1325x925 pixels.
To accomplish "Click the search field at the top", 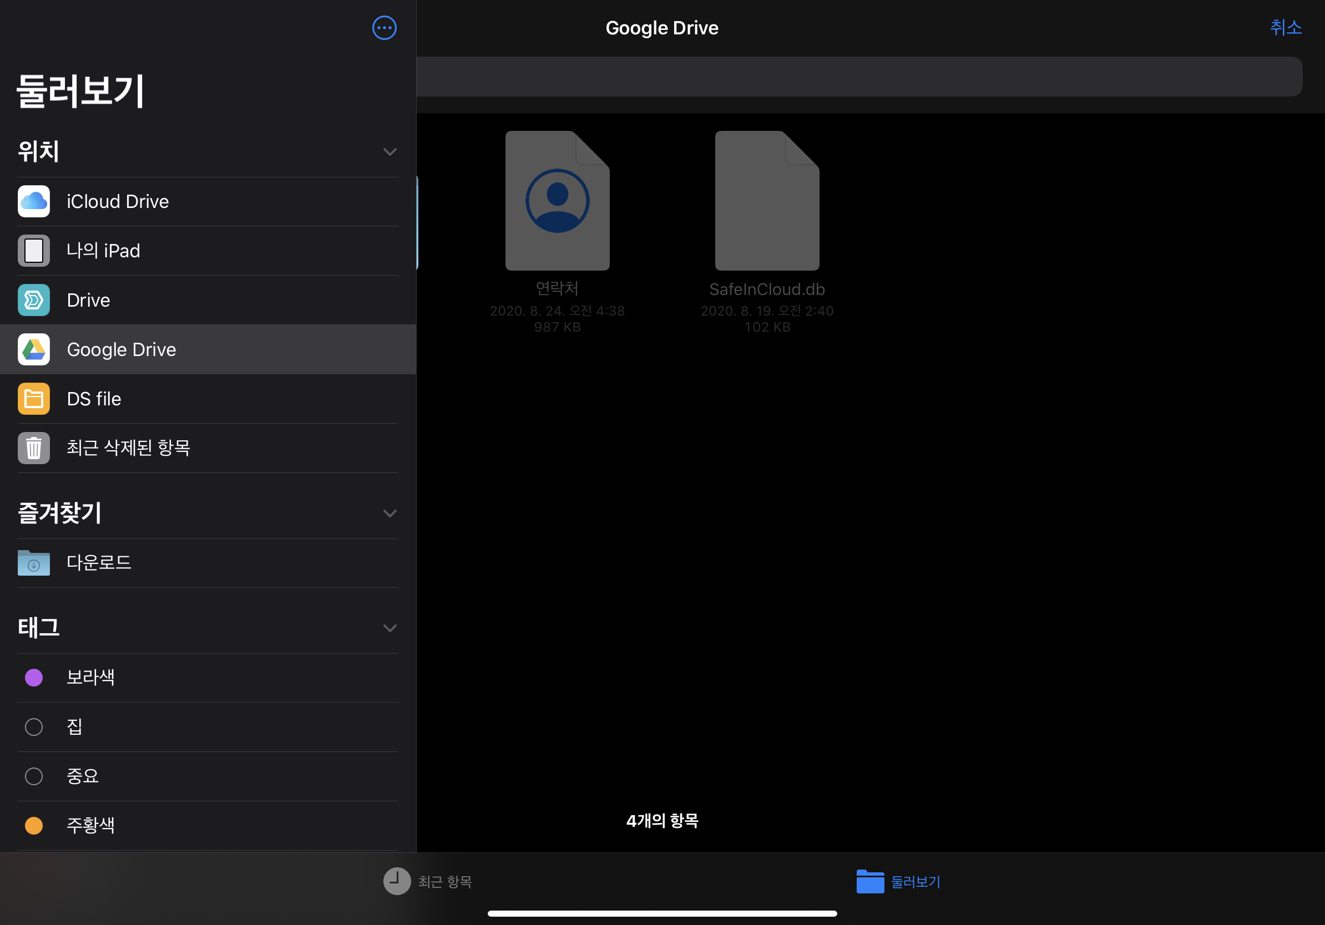I will [859, 76].
